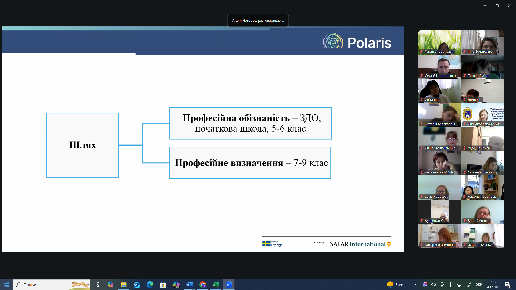
Task: Open Microsoft Store icon
Action: point(163,285)
